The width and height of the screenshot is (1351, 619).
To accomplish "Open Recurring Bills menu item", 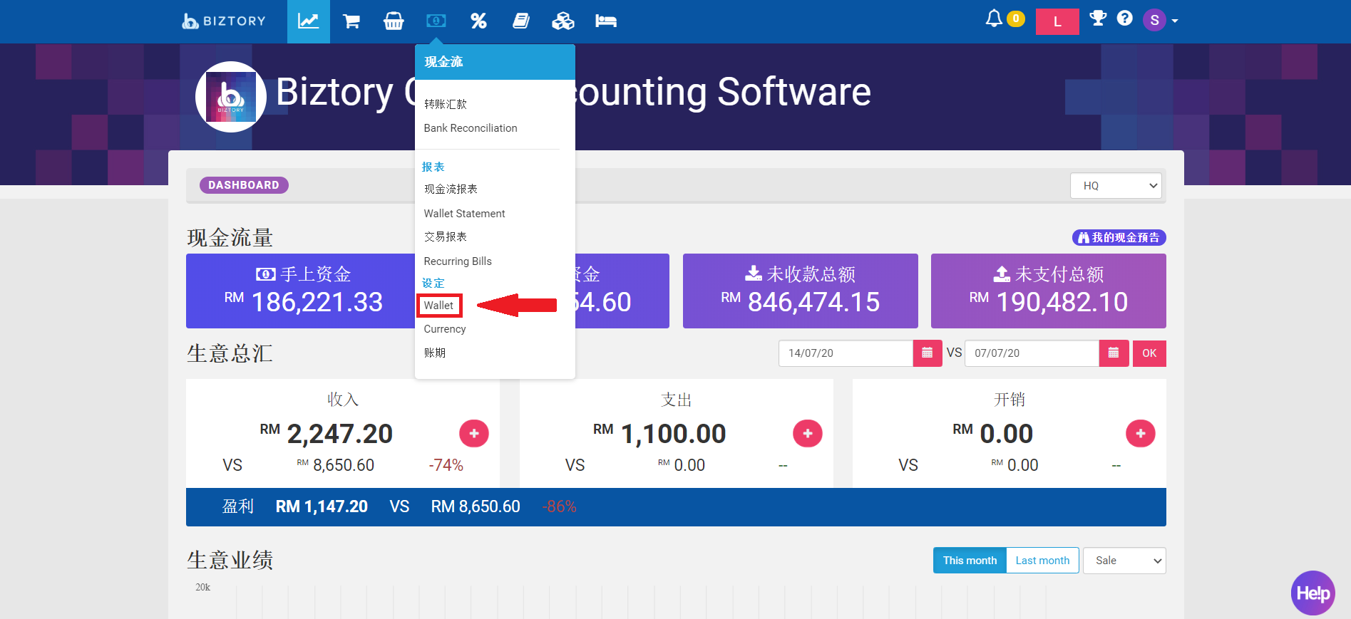I will coord(458,261).
